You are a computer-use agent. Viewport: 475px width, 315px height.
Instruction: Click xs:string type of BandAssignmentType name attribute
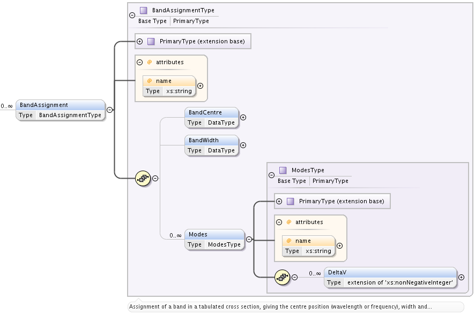179,91
